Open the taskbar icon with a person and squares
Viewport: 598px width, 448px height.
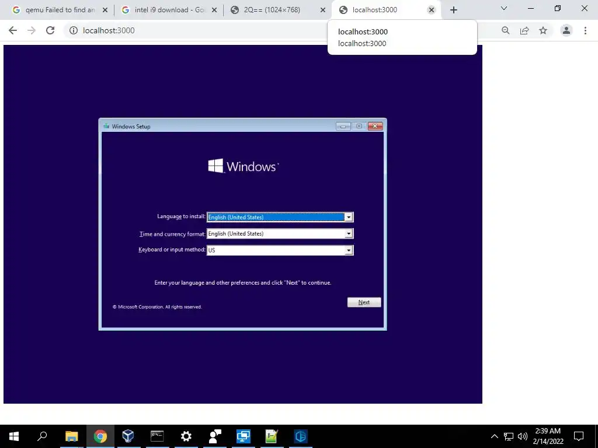(x=215, y=436)
